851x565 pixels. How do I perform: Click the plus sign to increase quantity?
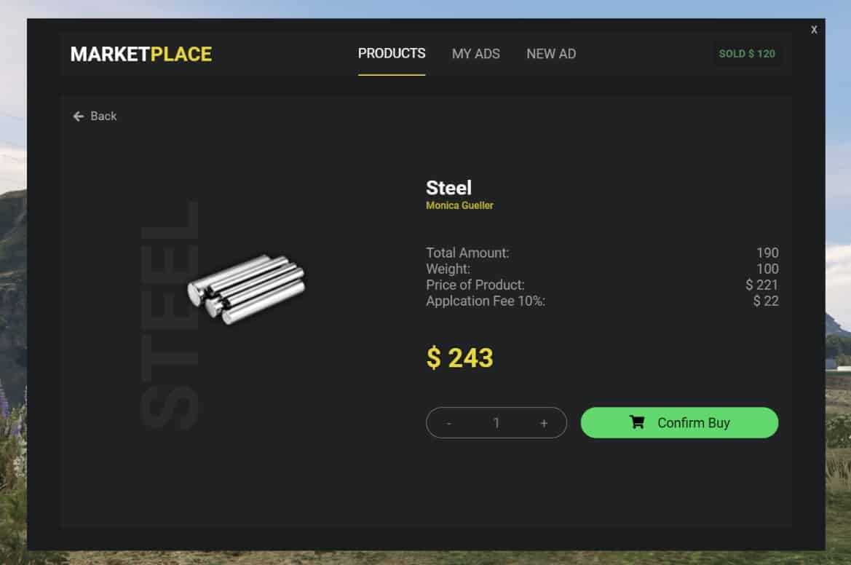point(543,422)
